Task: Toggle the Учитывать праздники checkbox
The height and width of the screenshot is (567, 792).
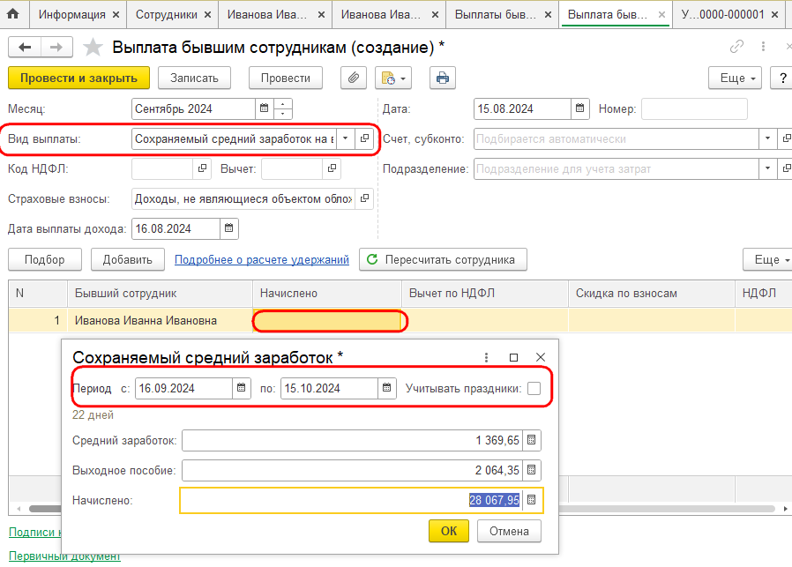Action: [534, 388]
